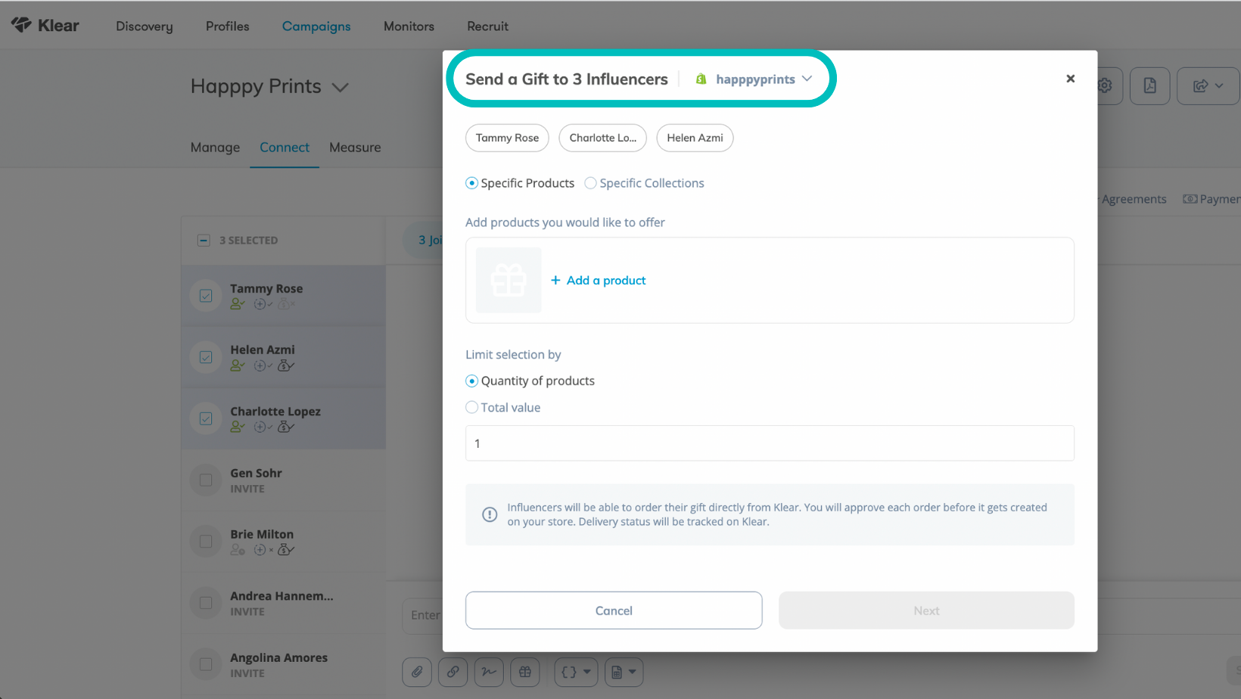Check the Angolina Amores checkbox
The width and height of the screenshot is (1241, 699).
click(x=206, y=664)
